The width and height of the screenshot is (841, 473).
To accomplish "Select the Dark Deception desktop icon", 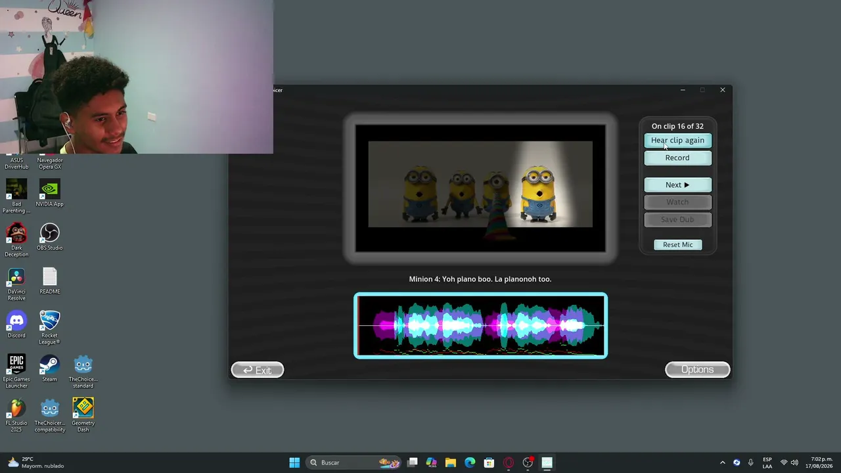I will [16, 240].
